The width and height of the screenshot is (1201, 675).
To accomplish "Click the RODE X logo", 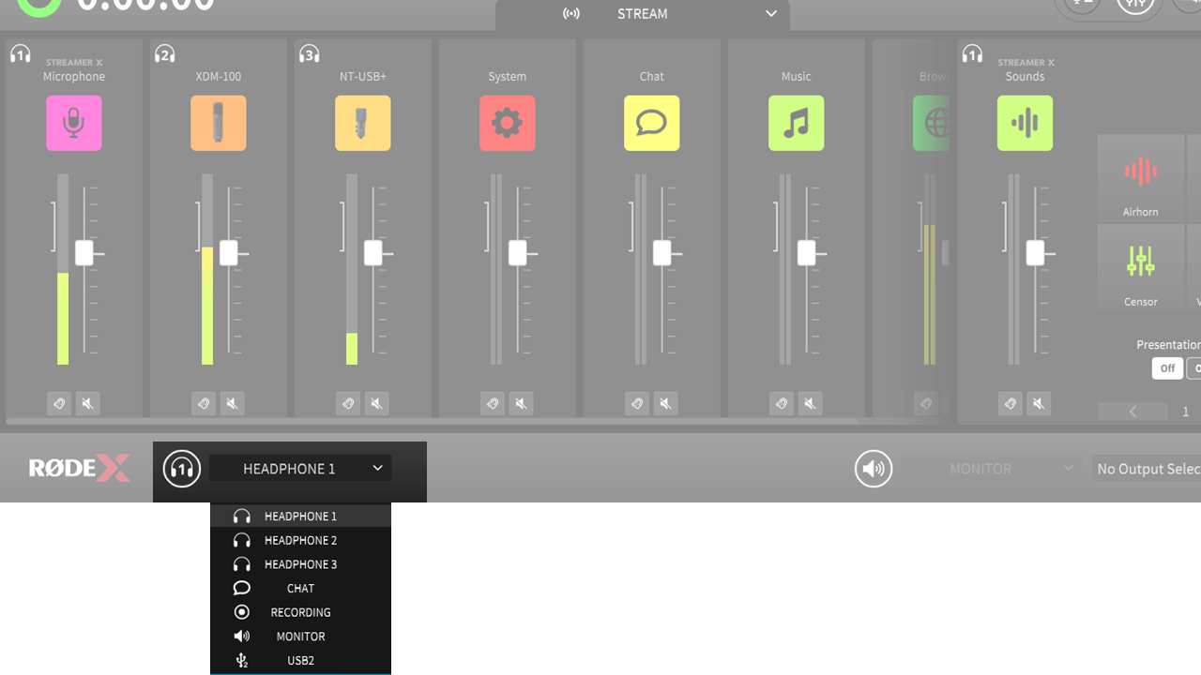I will coord(79,468).
